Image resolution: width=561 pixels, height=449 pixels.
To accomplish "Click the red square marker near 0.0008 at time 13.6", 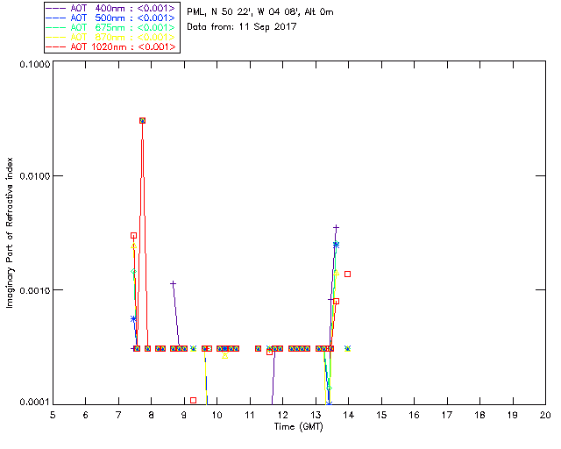I will (x=336, y=302).
